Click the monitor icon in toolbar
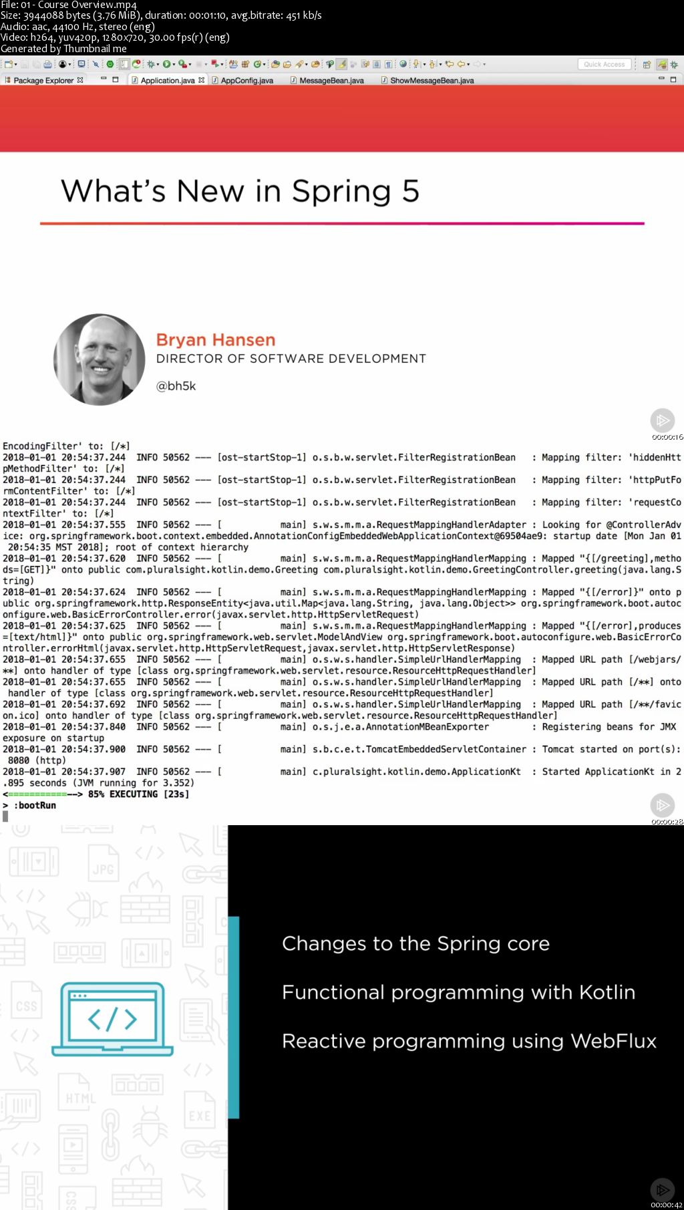 pyautogui.click(x=81, y=64)
